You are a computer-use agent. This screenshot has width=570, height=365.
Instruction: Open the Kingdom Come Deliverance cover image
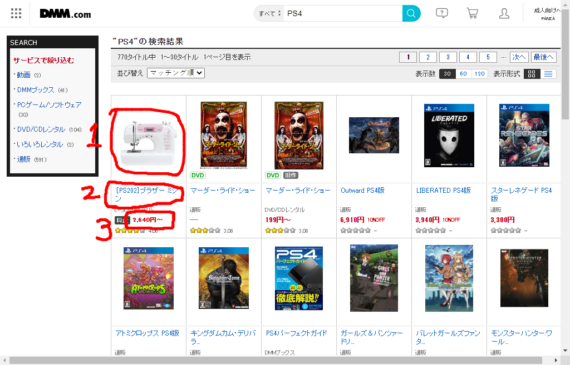click(x=224, y=278)
